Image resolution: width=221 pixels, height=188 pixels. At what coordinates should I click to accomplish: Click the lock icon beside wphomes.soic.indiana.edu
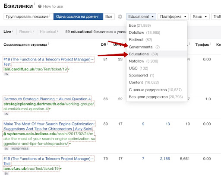pos(5,134)
